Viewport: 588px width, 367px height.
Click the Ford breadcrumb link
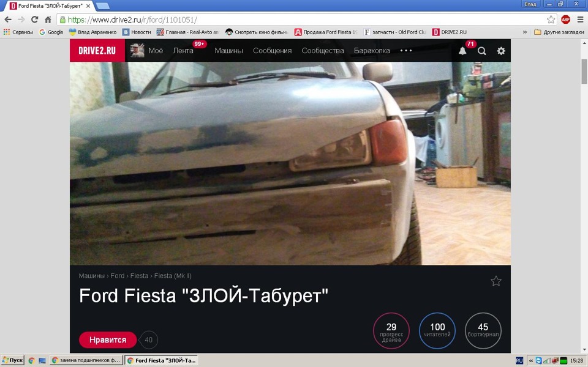[118, 276]
